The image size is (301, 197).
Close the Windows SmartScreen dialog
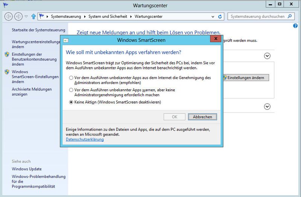click(x=216, y=39)
